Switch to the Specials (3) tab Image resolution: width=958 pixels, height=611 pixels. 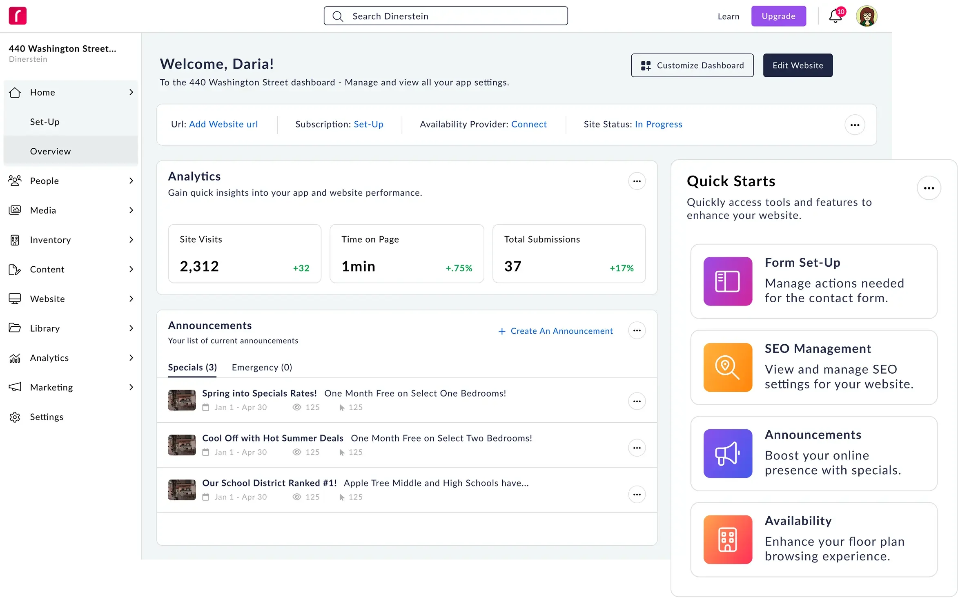192,368
